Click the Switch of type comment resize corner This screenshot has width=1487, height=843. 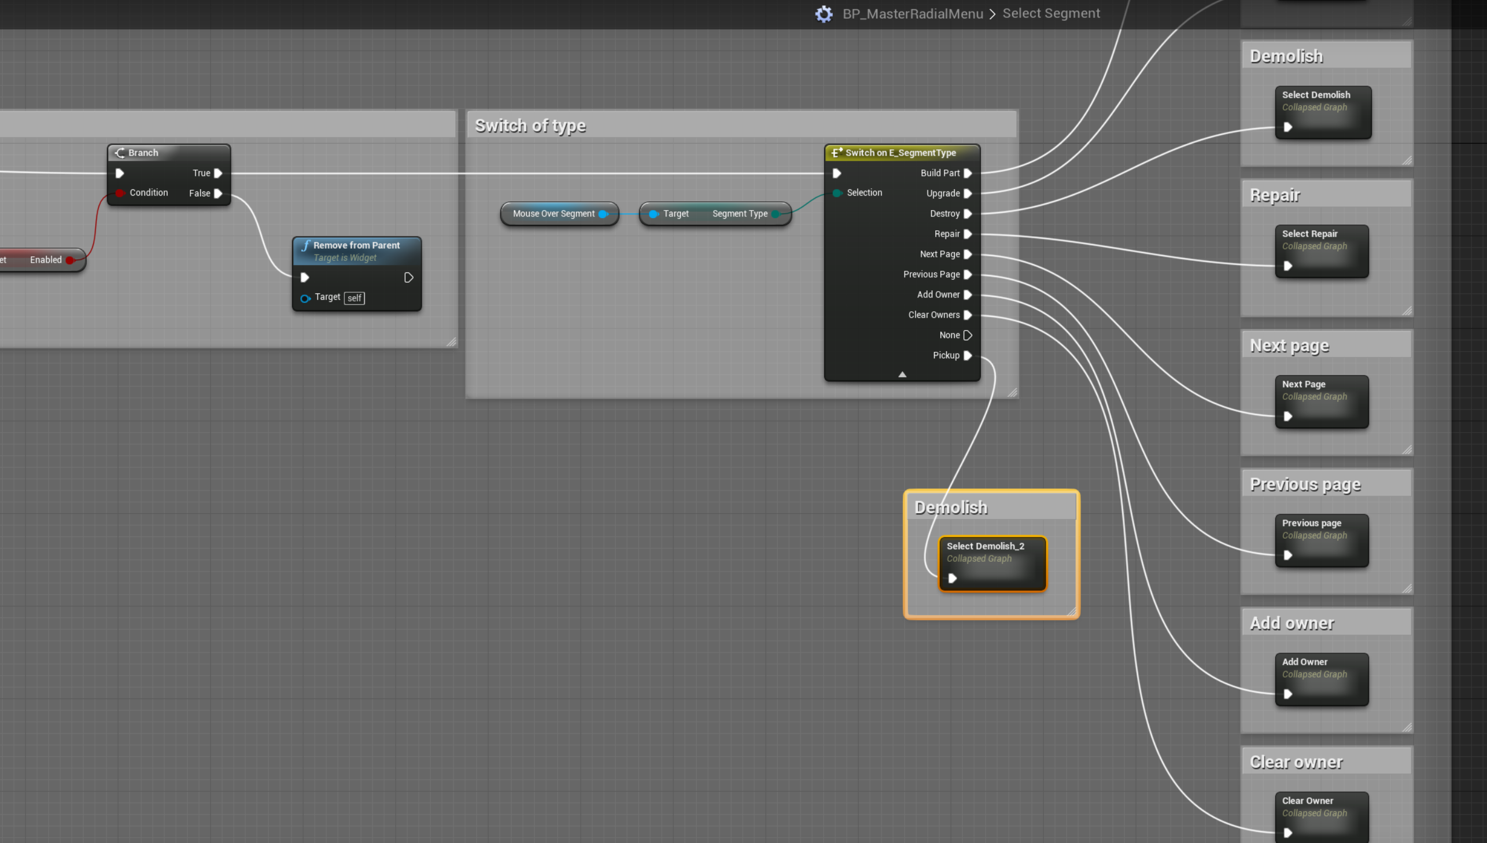pos(1012,392)
